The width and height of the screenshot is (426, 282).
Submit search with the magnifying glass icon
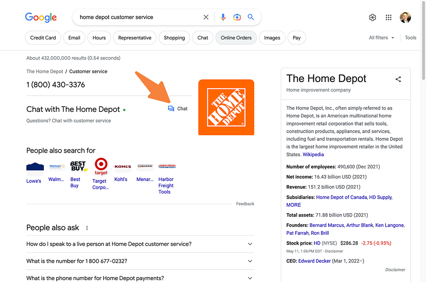click(251, 17)
